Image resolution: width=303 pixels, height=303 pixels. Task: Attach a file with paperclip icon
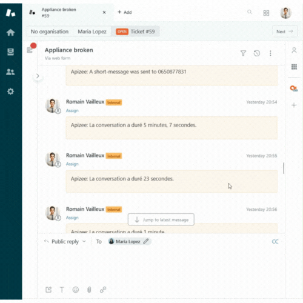coord(89,290)
